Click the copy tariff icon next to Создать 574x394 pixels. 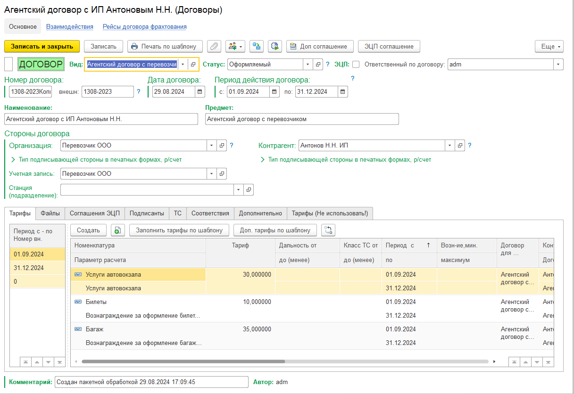point(117,230)
